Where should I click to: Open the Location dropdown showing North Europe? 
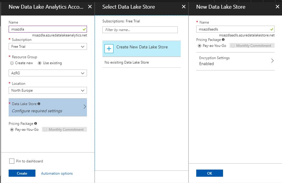pos(48,90)
